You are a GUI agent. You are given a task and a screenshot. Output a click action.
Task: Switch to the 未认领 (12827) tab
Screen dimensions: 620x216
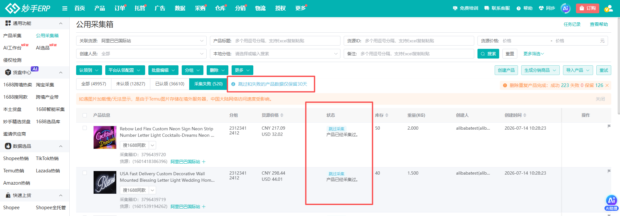(131, 84)
